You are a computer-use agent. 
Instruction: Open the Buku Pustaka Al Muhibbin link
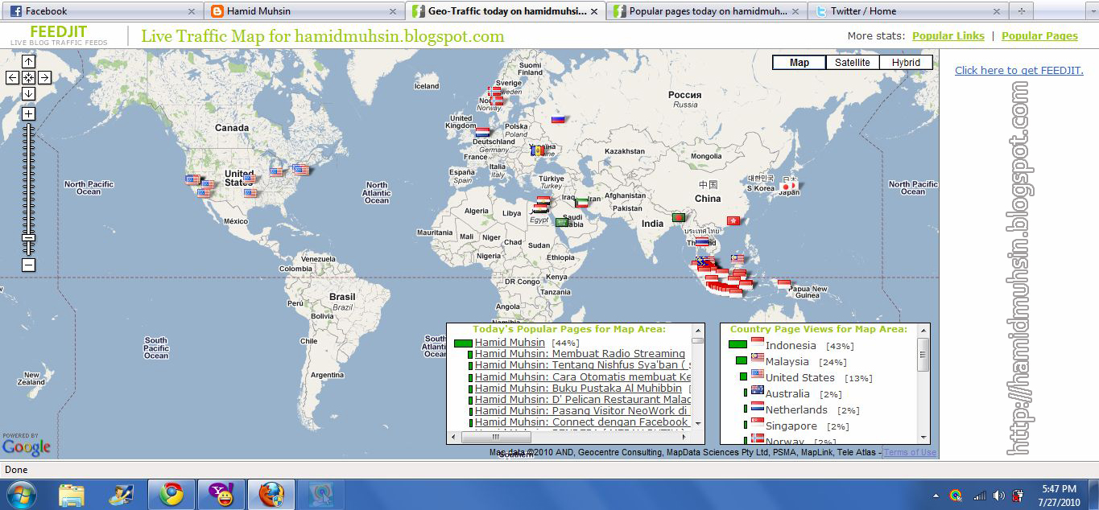(x=578, y=389)
